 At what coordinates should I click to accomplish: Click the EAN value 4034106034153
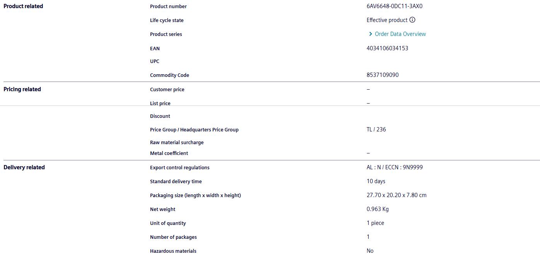tap(387, 48)
